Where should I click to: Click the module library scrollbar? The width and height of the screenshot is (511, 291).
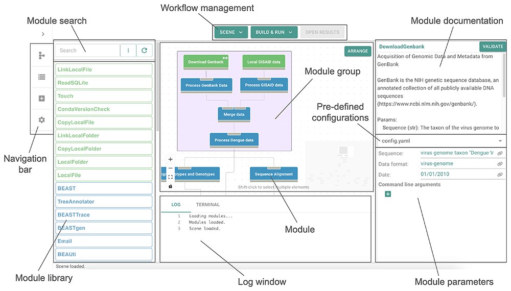coord(157,87)
